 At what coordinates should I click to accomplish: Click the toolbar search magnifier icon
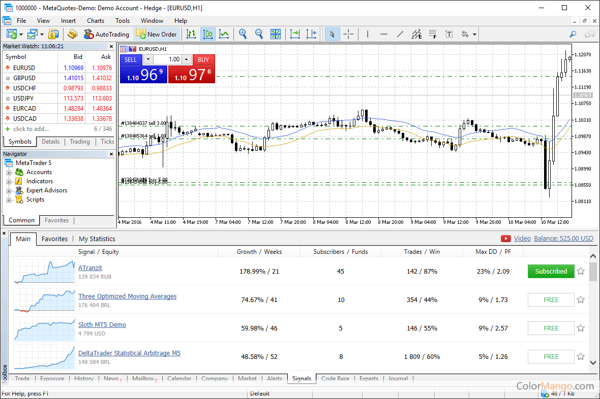(x=573, y=35)
